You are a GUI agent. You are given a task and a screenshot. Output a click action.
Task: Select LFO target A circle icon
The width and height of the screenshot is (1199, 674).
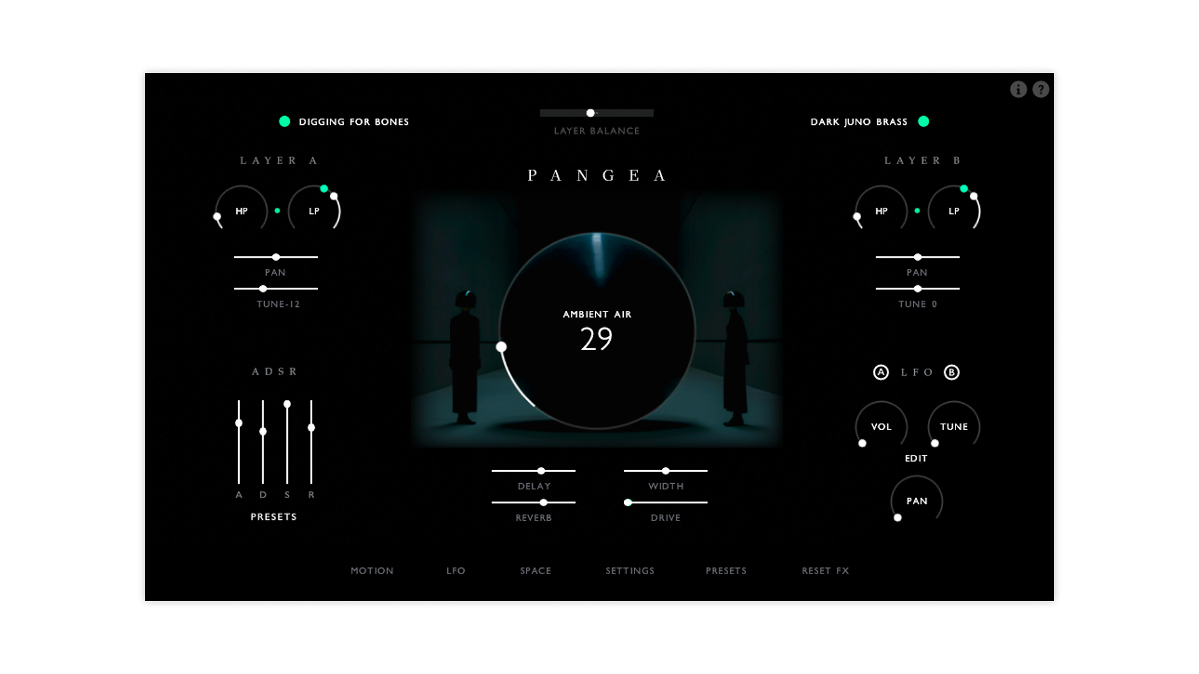[x=881, y=373]
